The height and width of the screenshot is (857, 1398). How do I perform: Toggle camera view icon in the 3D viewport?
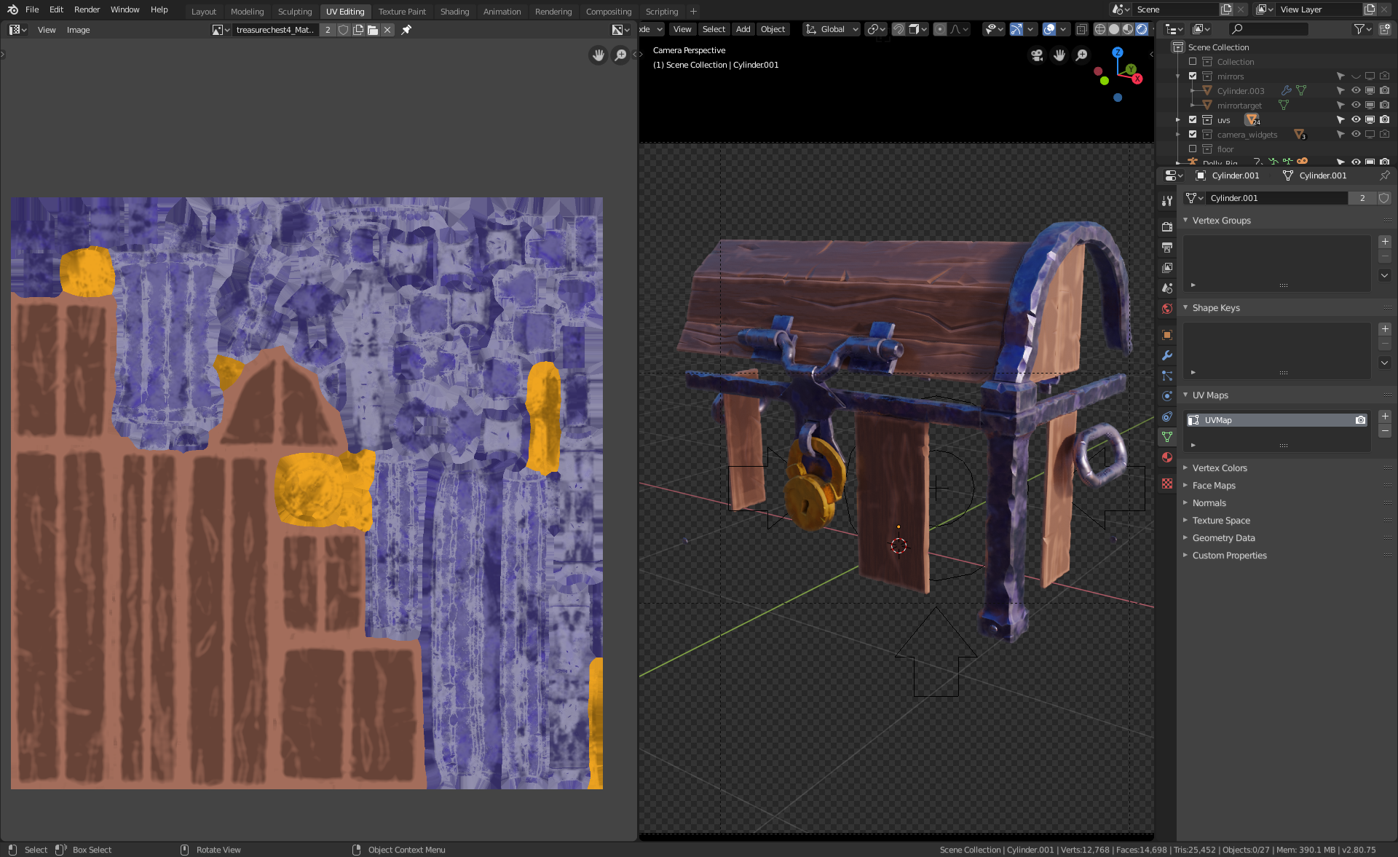point(1037,55)
